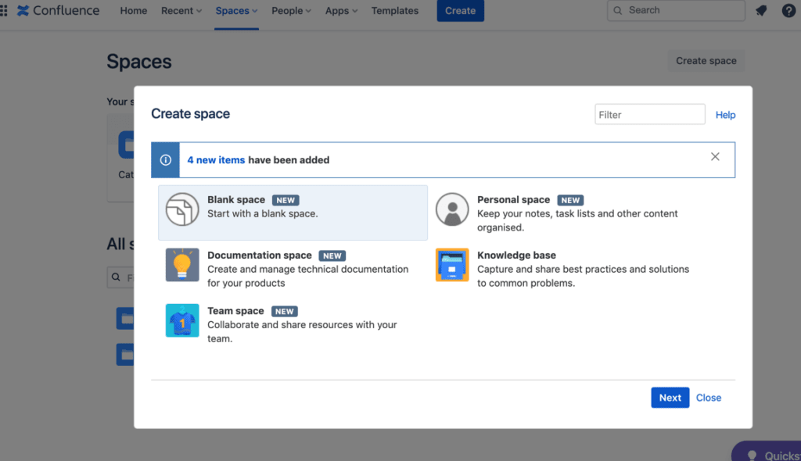Open the People dropdown menu

(x=291, y=11)
